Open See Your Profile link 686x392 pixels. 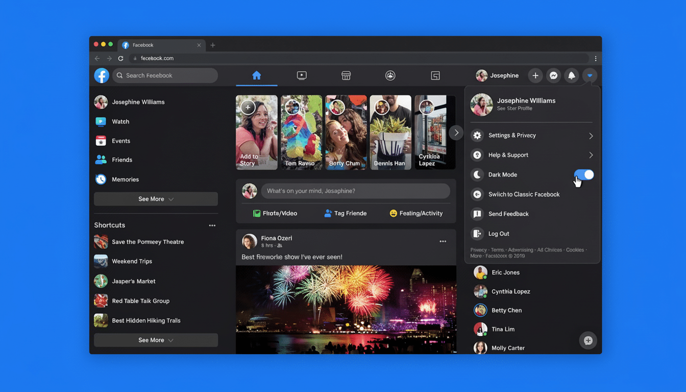point(514,108)
